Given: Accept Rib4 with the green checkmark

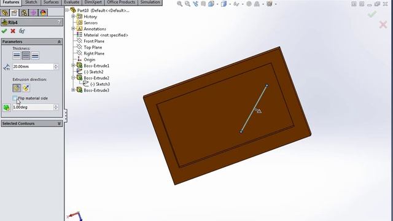Looking at the screenshot, I should coord(4,31).
